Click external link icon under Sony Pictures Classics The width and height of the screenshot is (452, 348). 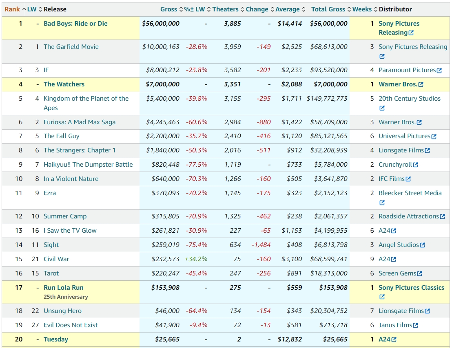(382, 297)
